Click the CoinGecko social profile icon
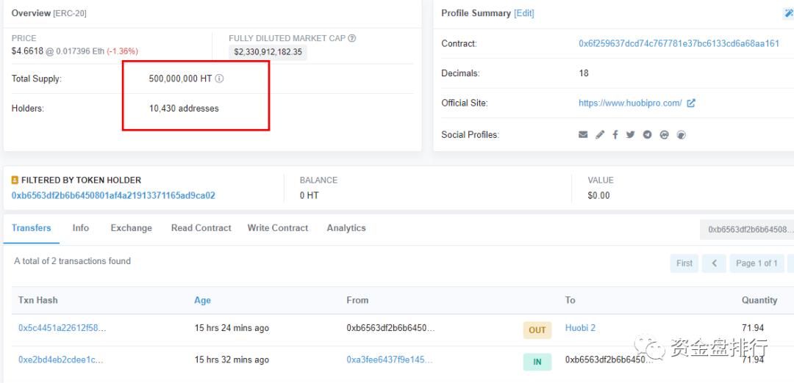794x383 pixels. pos(681,135)
